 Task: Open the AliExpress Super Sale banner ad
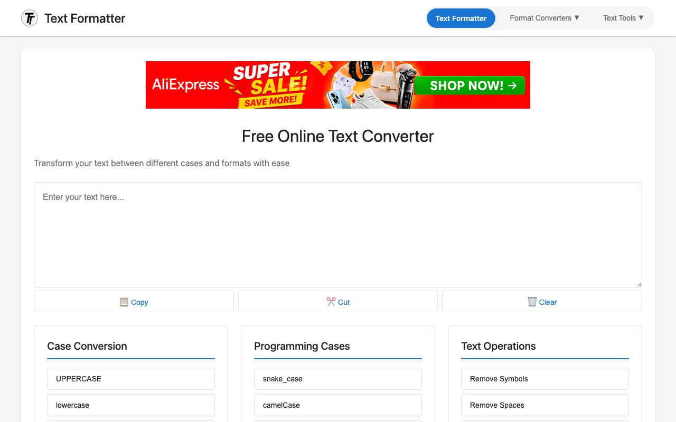338,85
